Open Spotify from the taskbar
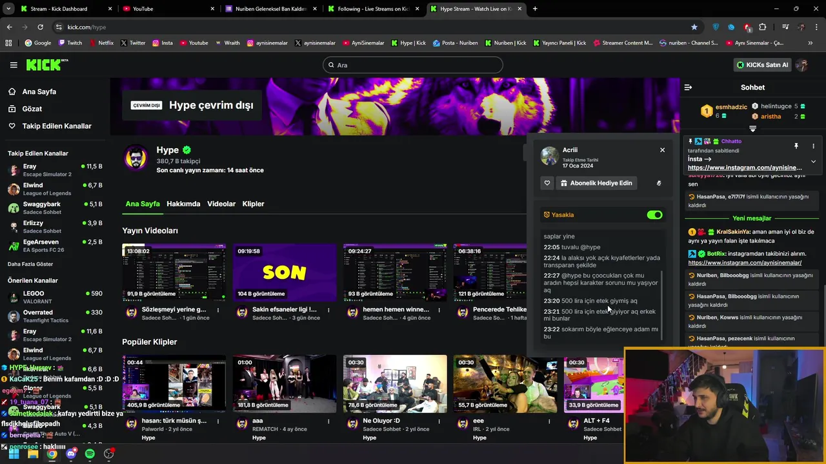 pos(90,454)
